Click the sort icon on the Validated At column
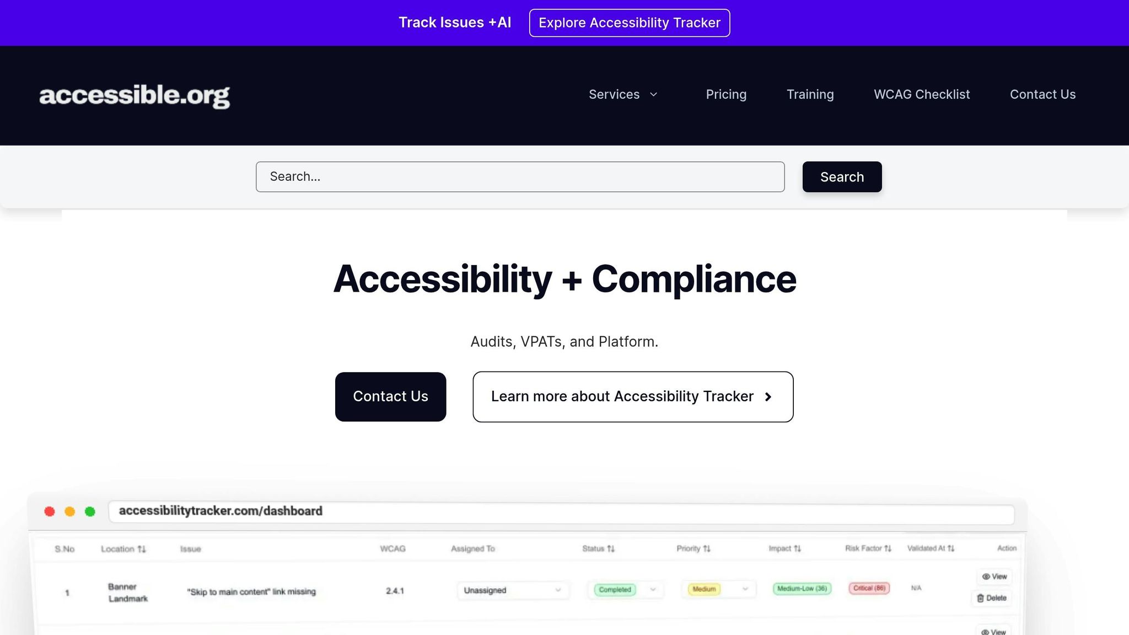The image size is (1129, 635). [x=951, y=548]
